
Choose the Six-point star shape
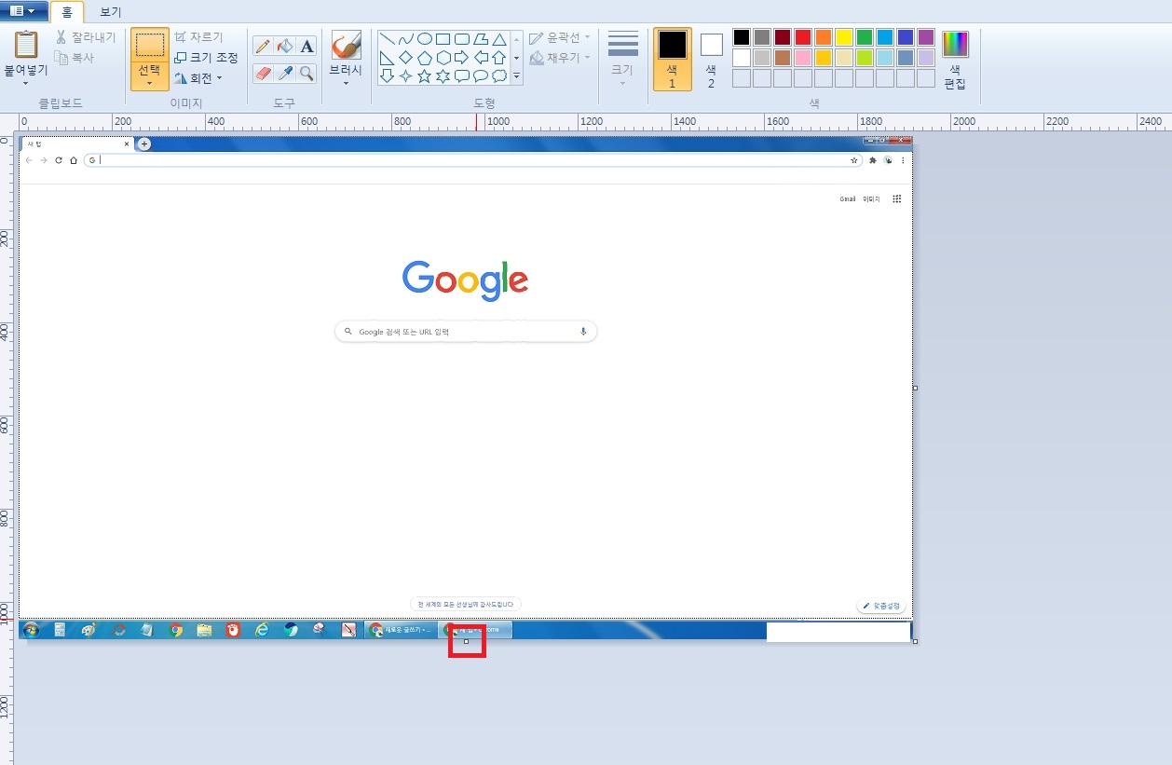pos(443,76)
